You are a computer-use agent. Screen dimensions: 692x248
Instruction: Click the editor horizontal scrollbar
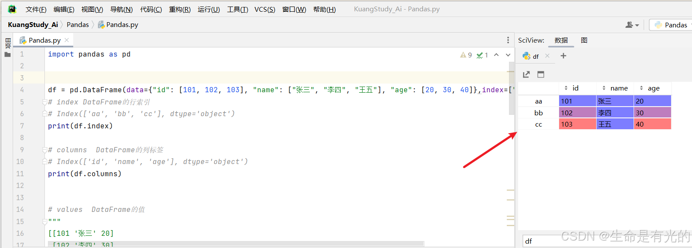pos(236,244)
